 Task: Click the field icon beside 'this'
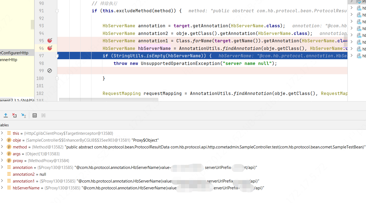pyautogui.click(x=9, y=133)
